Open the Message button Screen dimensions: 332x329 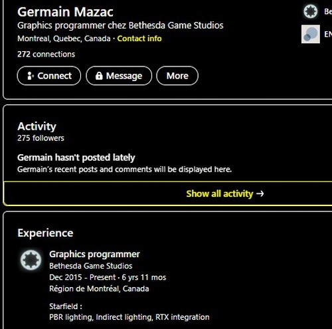click(119, 76)
